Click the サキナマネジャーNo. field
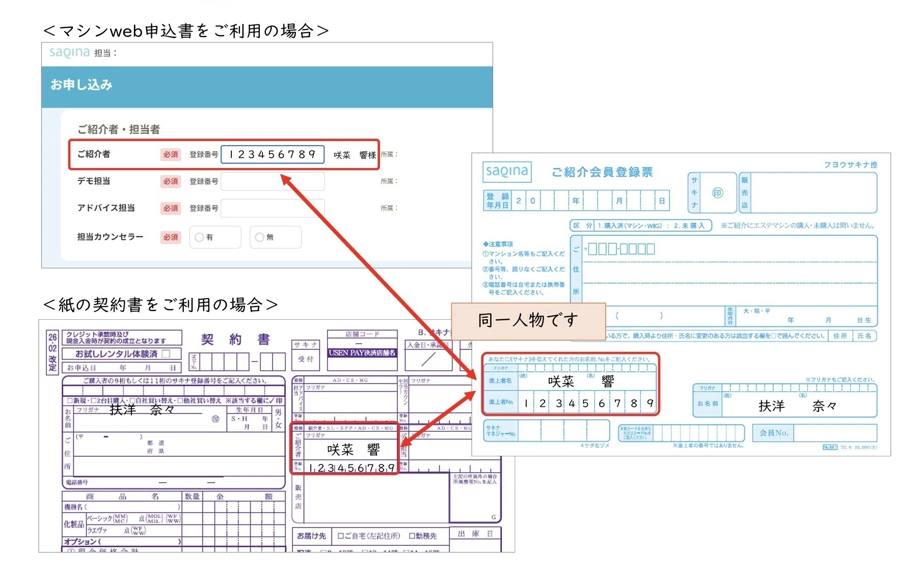Screen dimensions: 920x582 point(563,431)
